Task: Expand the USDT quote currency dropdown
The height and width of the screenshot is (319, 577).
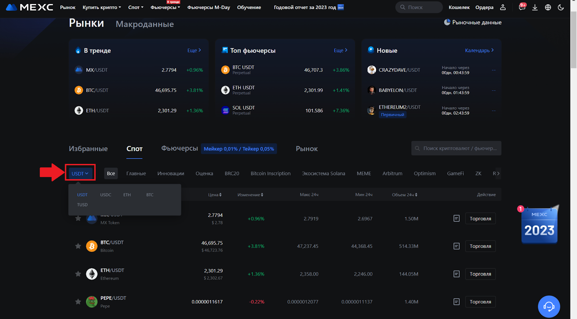Action: [80, 174]
